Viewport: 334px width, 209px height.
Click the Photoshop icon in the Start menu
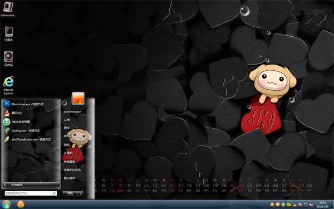pyautogui.click(x=7, y=104)
